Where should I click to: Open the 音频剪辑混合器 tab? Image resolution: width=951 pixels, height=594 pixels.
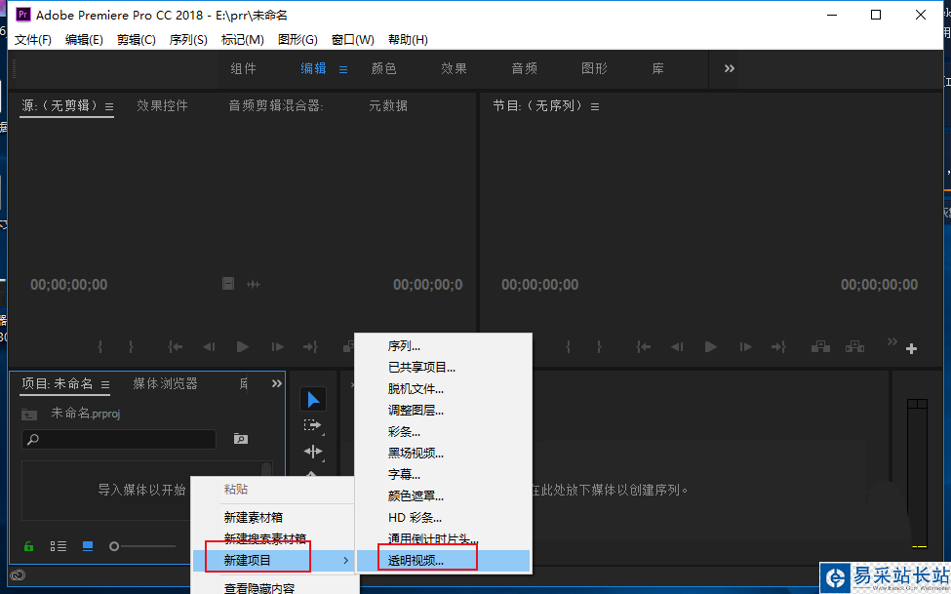[x=275, y=105]
